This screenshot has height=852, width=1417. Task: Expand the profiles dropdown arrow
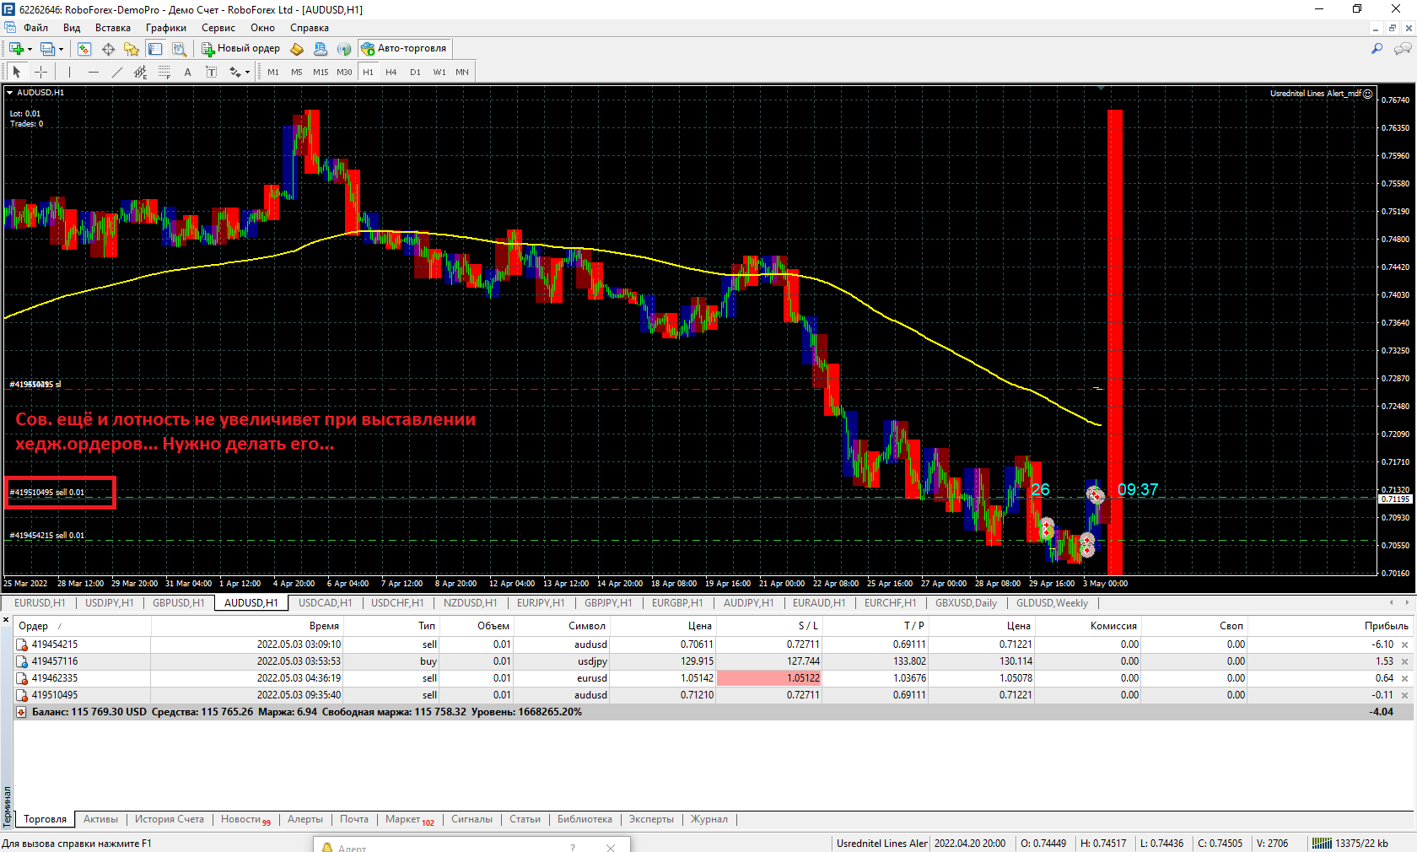point(61,49)
